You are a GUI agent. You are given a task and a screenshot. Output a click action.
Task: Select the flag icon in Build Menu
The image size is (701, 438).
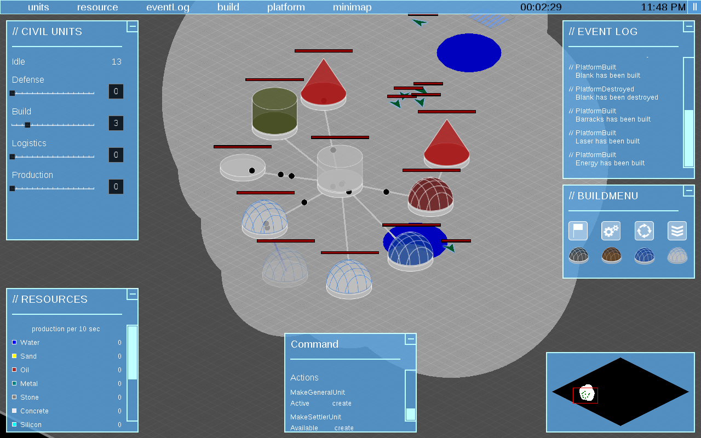[578, 231]
